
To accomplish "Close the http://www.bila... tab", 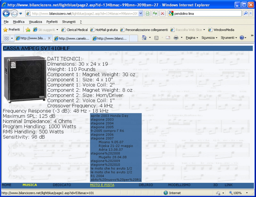I will 49,38.
